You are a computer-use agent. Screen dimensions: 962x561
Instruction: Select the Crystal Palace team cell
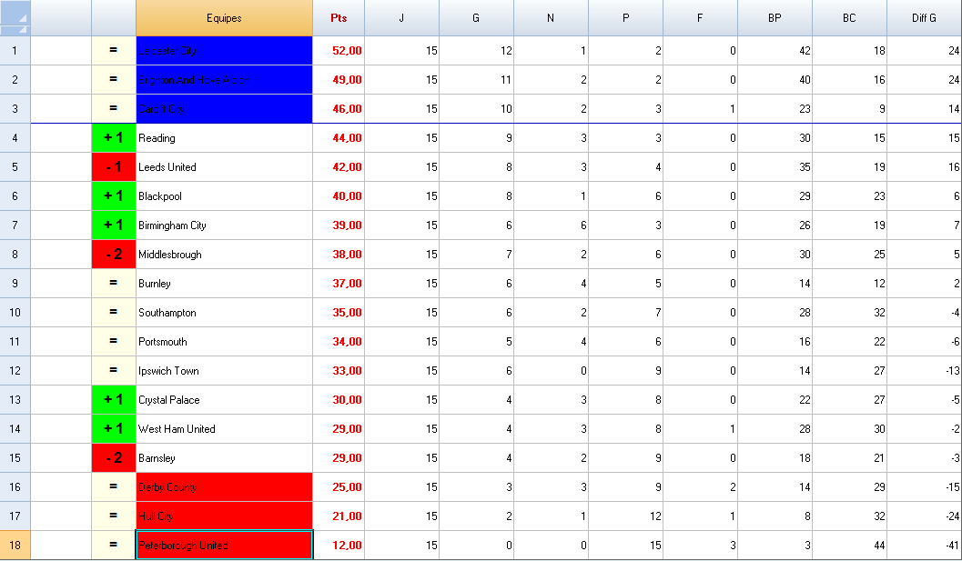(224, 400)
